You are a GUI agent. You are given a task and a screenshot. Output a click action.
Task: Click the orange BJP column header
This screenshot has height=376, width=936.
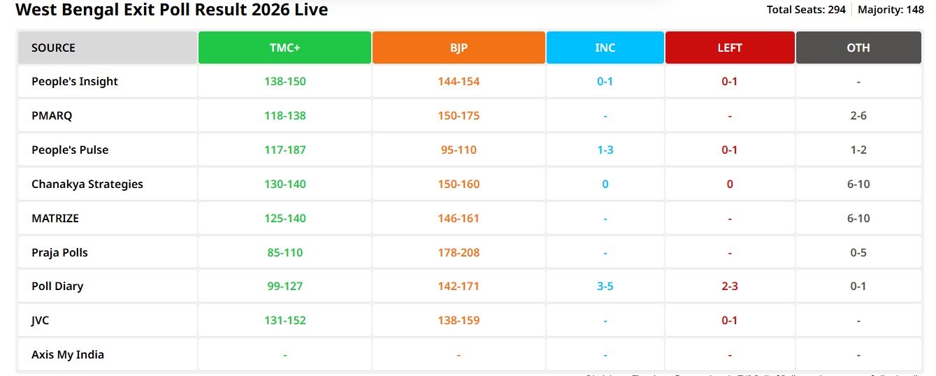459,48
